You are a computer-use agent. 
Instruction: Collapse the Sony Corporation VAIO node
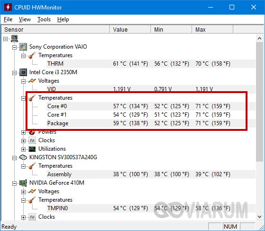(14, 47)
